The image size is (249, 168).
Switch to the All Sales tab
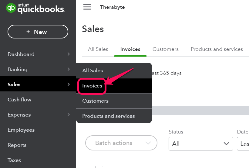tap(98, 49)
